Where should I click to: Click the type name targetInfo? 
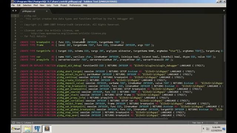coord(43,51)
